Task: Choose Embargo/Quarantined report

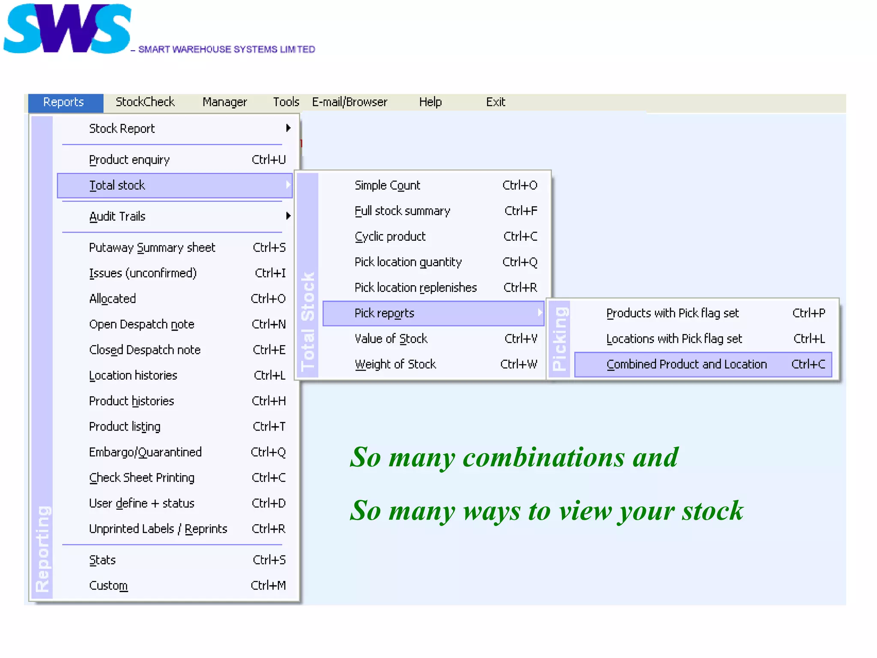Action: 175,452
